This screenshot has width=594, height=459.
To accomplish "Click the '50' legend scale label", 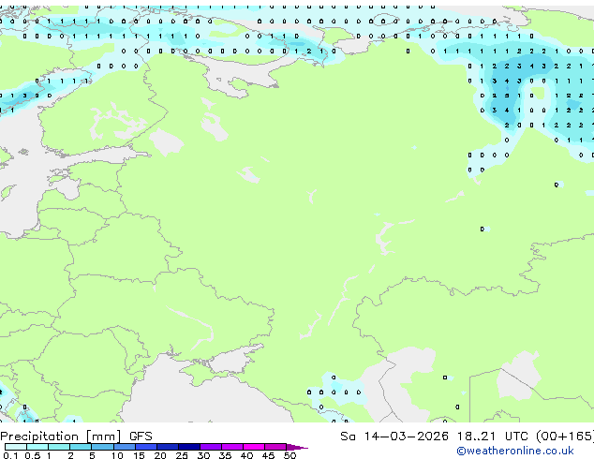I will tap(290, 455).
